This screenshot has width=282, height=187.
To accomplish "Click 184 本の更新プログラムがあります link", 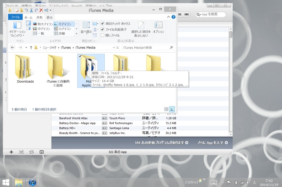I will [161, 143].
